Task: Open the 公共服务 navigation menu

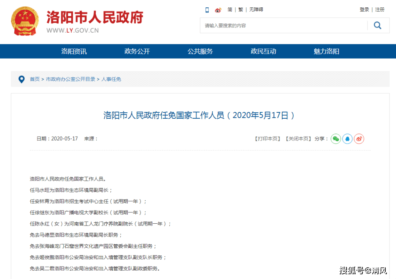Action: pyautogui.click(x=200, y=51)
